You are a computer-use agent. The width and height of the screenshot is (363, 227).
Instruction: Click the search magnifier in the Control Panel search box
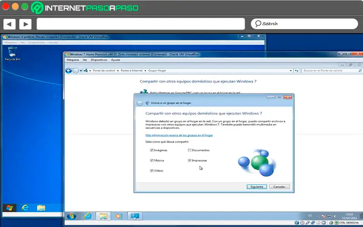click(360, 71)
